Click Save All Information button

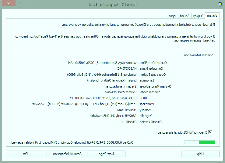point(65,154)
